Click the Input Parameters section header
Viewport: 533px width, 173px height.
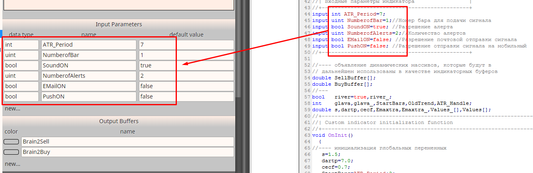(x=119, y=24)
